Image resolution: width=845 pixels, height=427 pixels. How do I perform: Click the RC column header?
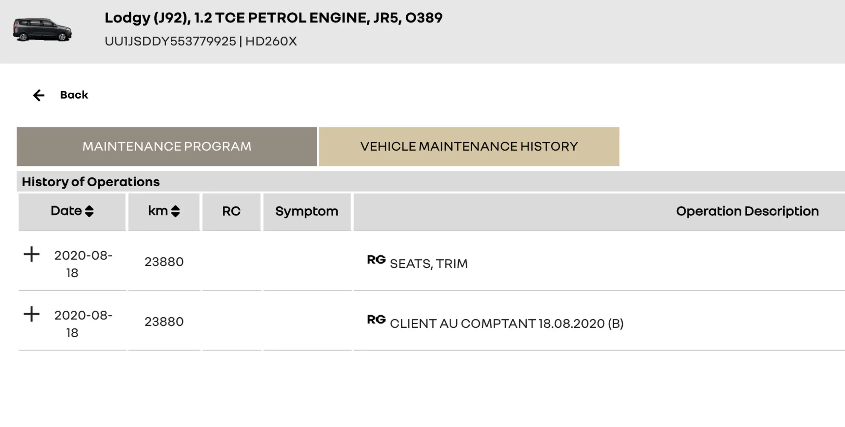[231, 211]
